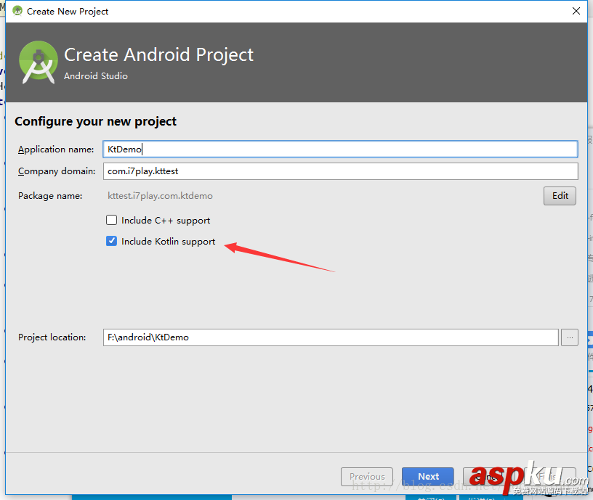Open the project location browse (...) button

570,337
